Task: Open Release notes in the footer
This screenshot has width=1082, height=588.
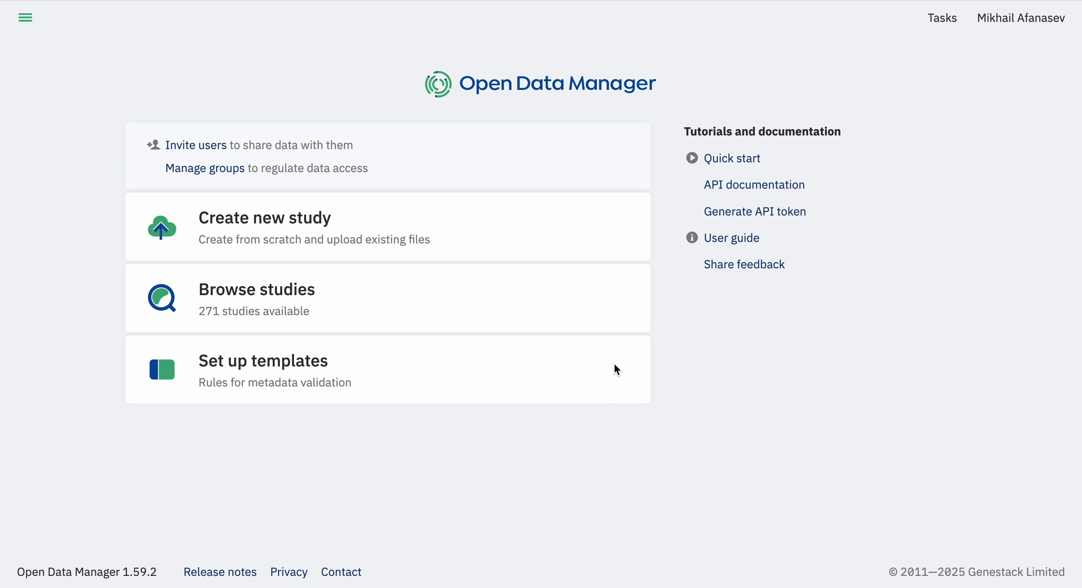Action: point(219,572)
